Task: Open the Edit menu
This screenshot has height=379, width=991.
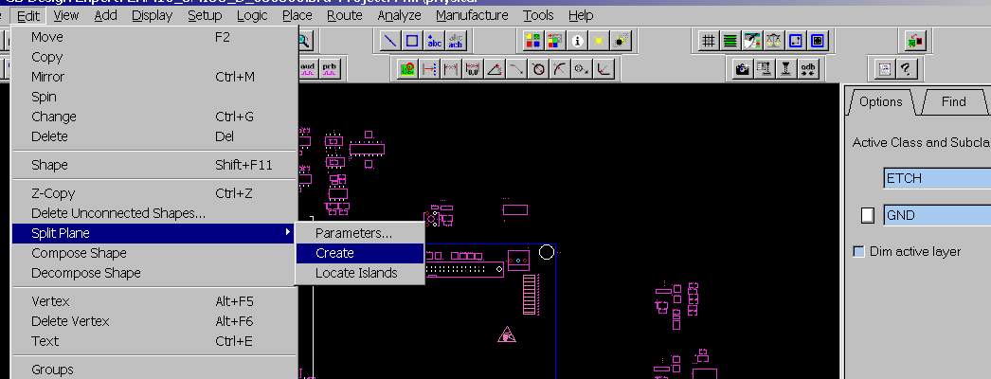Action: tap(28, 15)
